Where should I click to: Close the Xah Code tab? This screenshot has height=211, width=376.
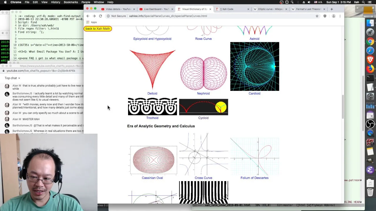tap(248, 9)
